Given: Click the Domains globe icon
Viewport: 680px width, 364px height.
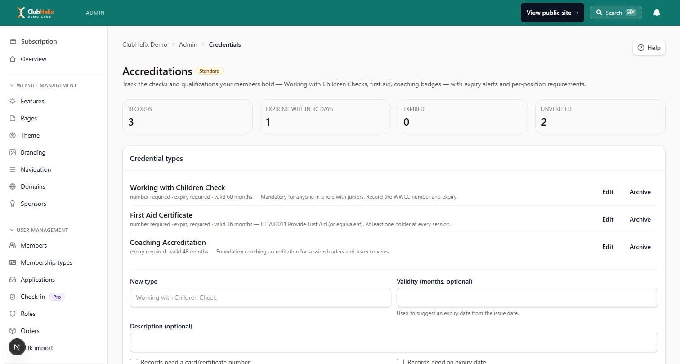Looking at the screenshot, I should coord(13,186).
